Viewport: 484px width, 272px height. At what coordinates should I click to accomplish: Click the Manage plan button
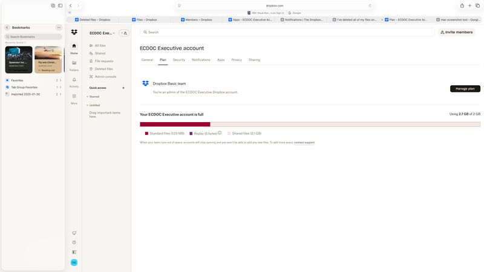pyautogui.click(x=465, y=89)
